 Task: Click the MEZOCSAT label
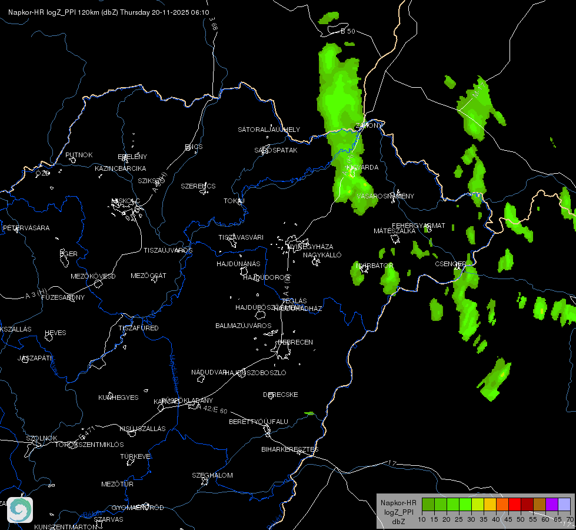pyautogui.click(x=148, y=276)
